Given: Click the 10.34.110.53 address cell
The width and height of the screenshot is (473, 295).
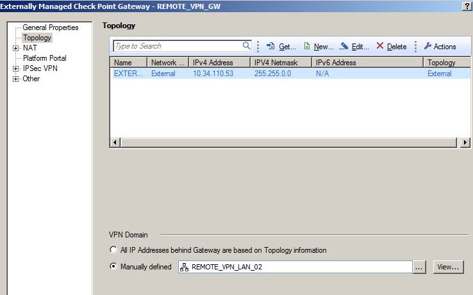Looking at the screenshot, I should [213, 74].
